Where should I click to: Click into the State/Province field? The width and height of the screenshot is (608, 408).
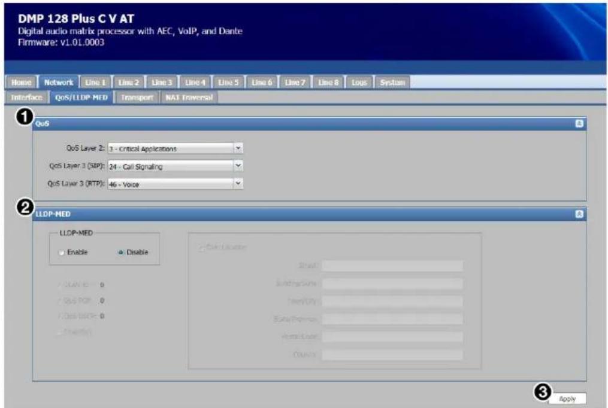pyautogui.click(x=392, y=319)
